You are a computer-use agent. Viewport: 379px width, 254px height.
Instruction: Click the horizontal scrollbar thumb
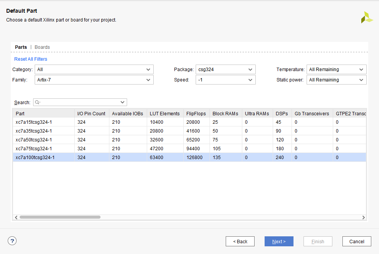pyautogui.click(x=60, y=217)
